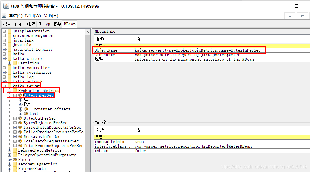Screen dimensions: 310x172
Task: Click the tree scrollbar up arrow
Action: click(x=87, y=31)
